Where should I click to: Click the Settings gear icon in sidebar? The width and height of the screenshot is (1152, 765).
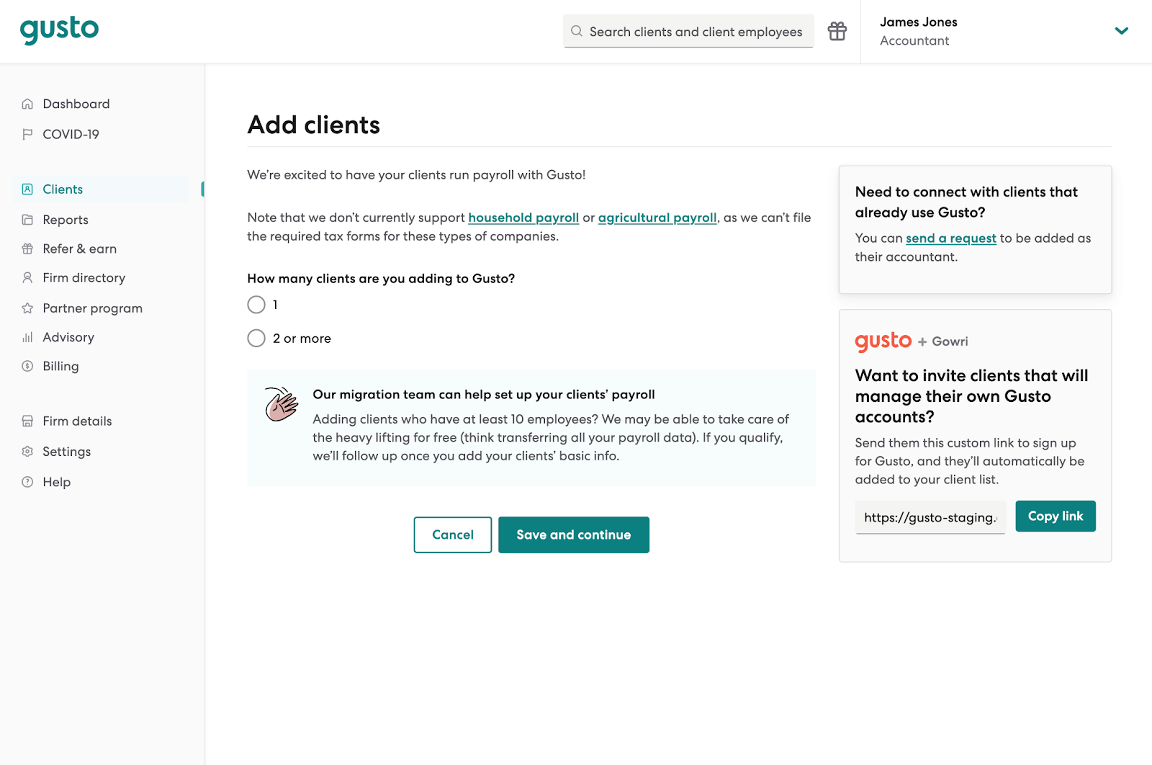pos(27,452)
